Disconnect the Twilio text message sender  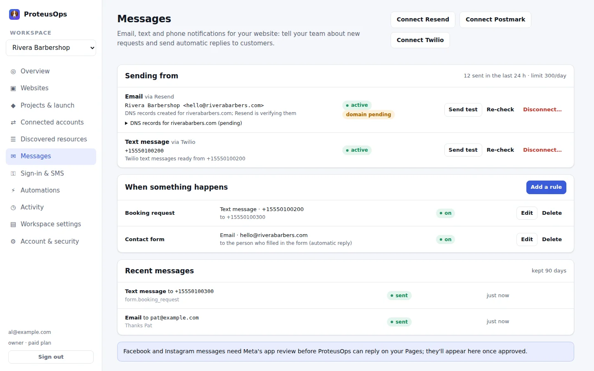(x=542, y=150)
